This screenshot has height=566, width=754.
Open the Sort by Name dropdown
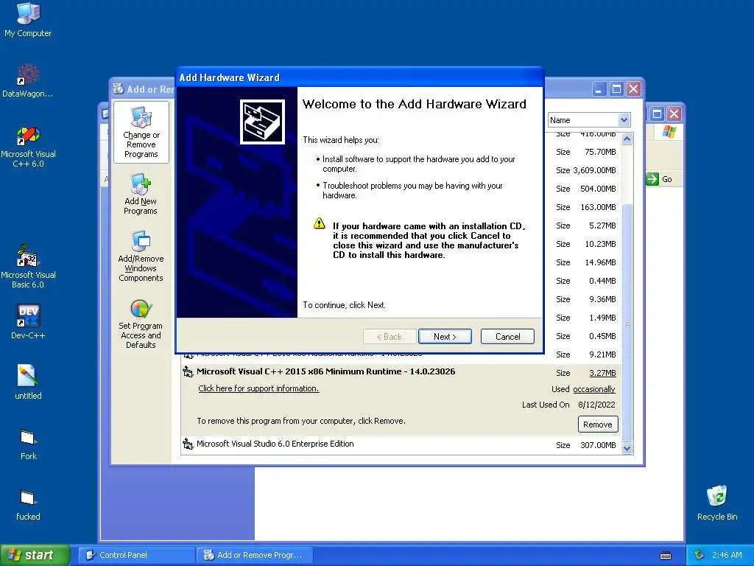[624, 120]
